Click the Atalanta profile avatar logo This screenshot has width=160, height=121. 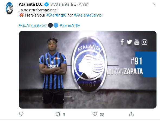pyautogui.click(x=9, y=8)
